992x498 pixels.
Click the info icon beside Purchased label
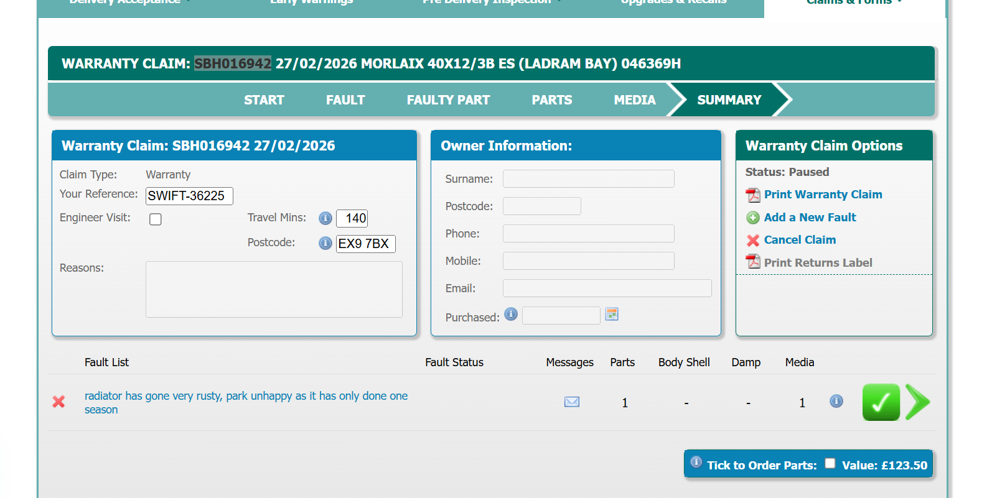pos(511,315)
